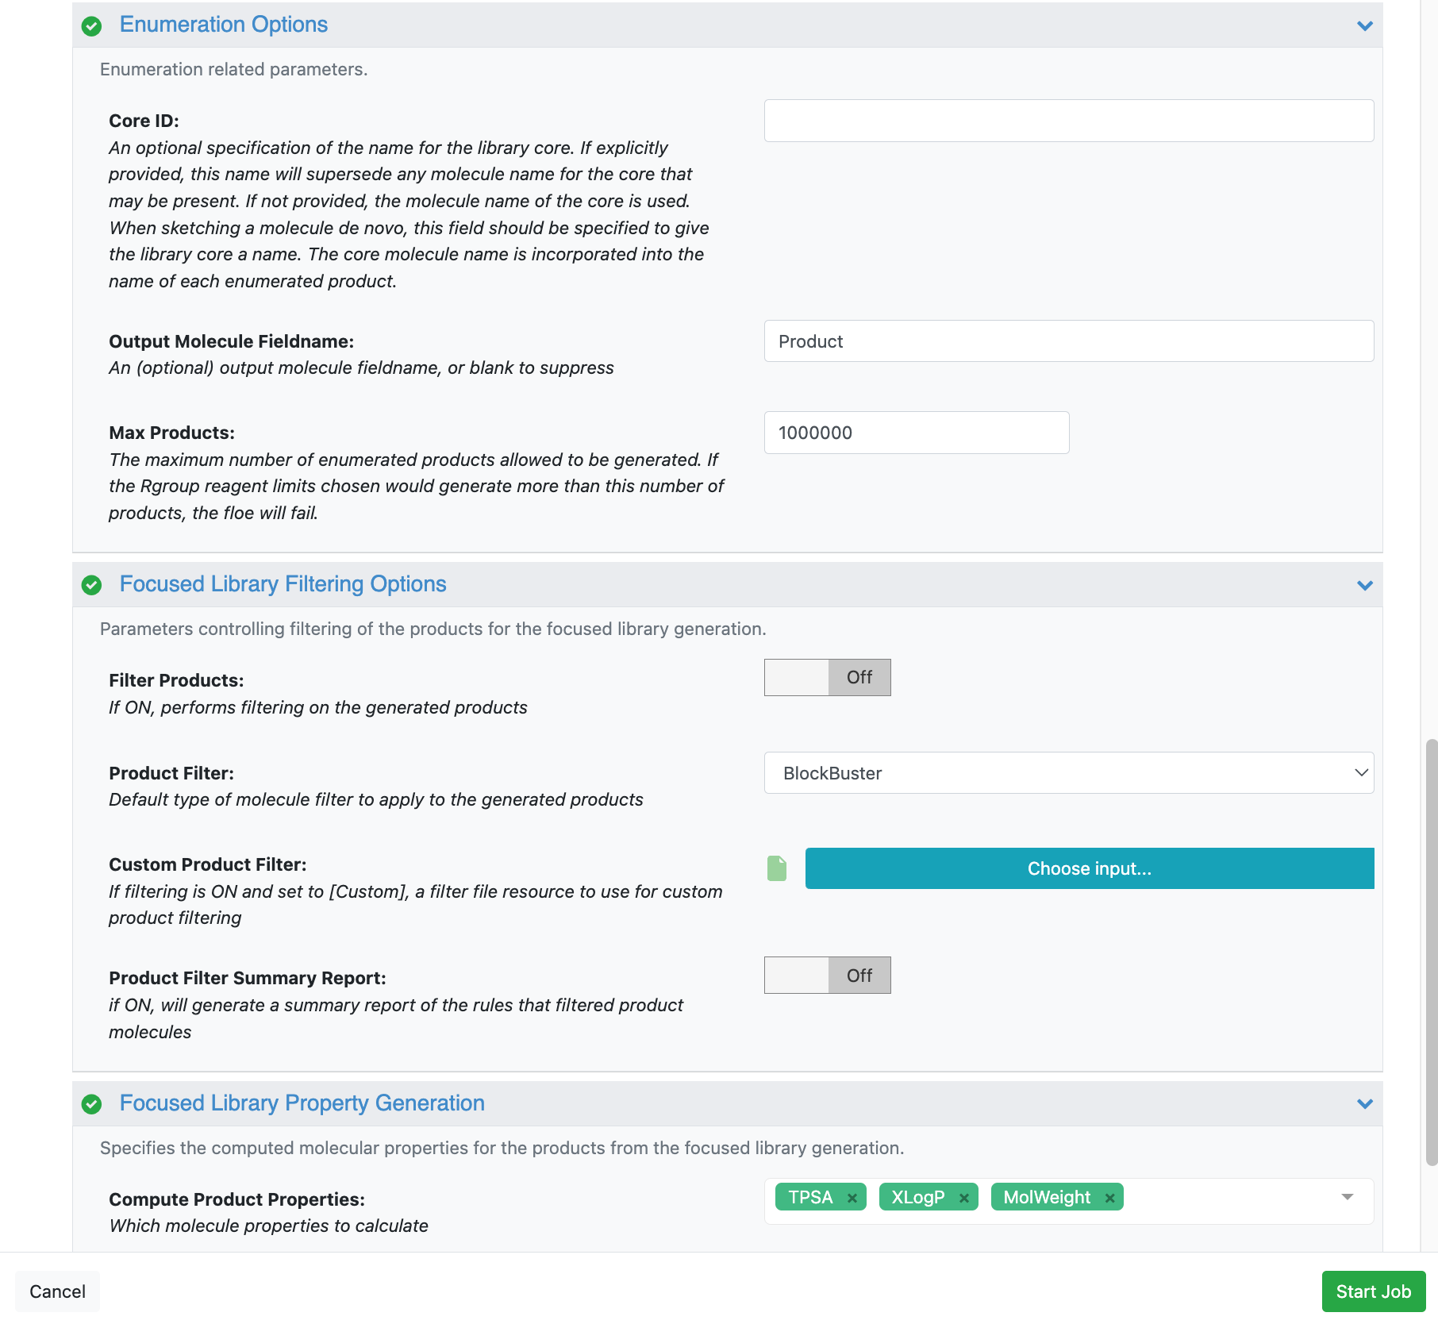
Task: Collapse the Focused Library Filtering Options chevron
Action: coord(1364,586)
